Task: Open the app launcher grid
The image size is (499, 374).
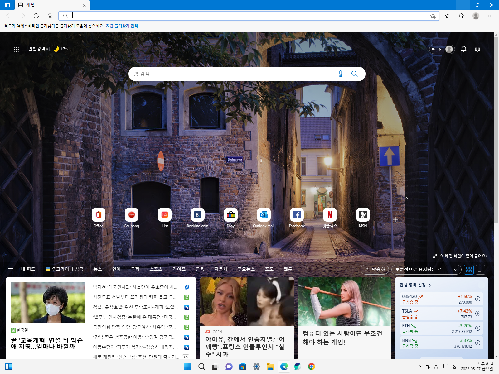Action: (x=16, y=49)
